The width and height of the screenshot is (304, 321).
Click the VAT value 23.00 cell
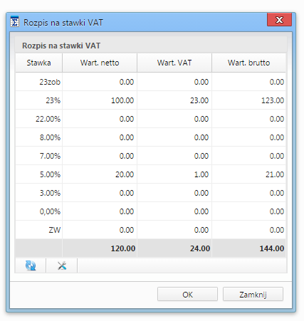[174, 100]
